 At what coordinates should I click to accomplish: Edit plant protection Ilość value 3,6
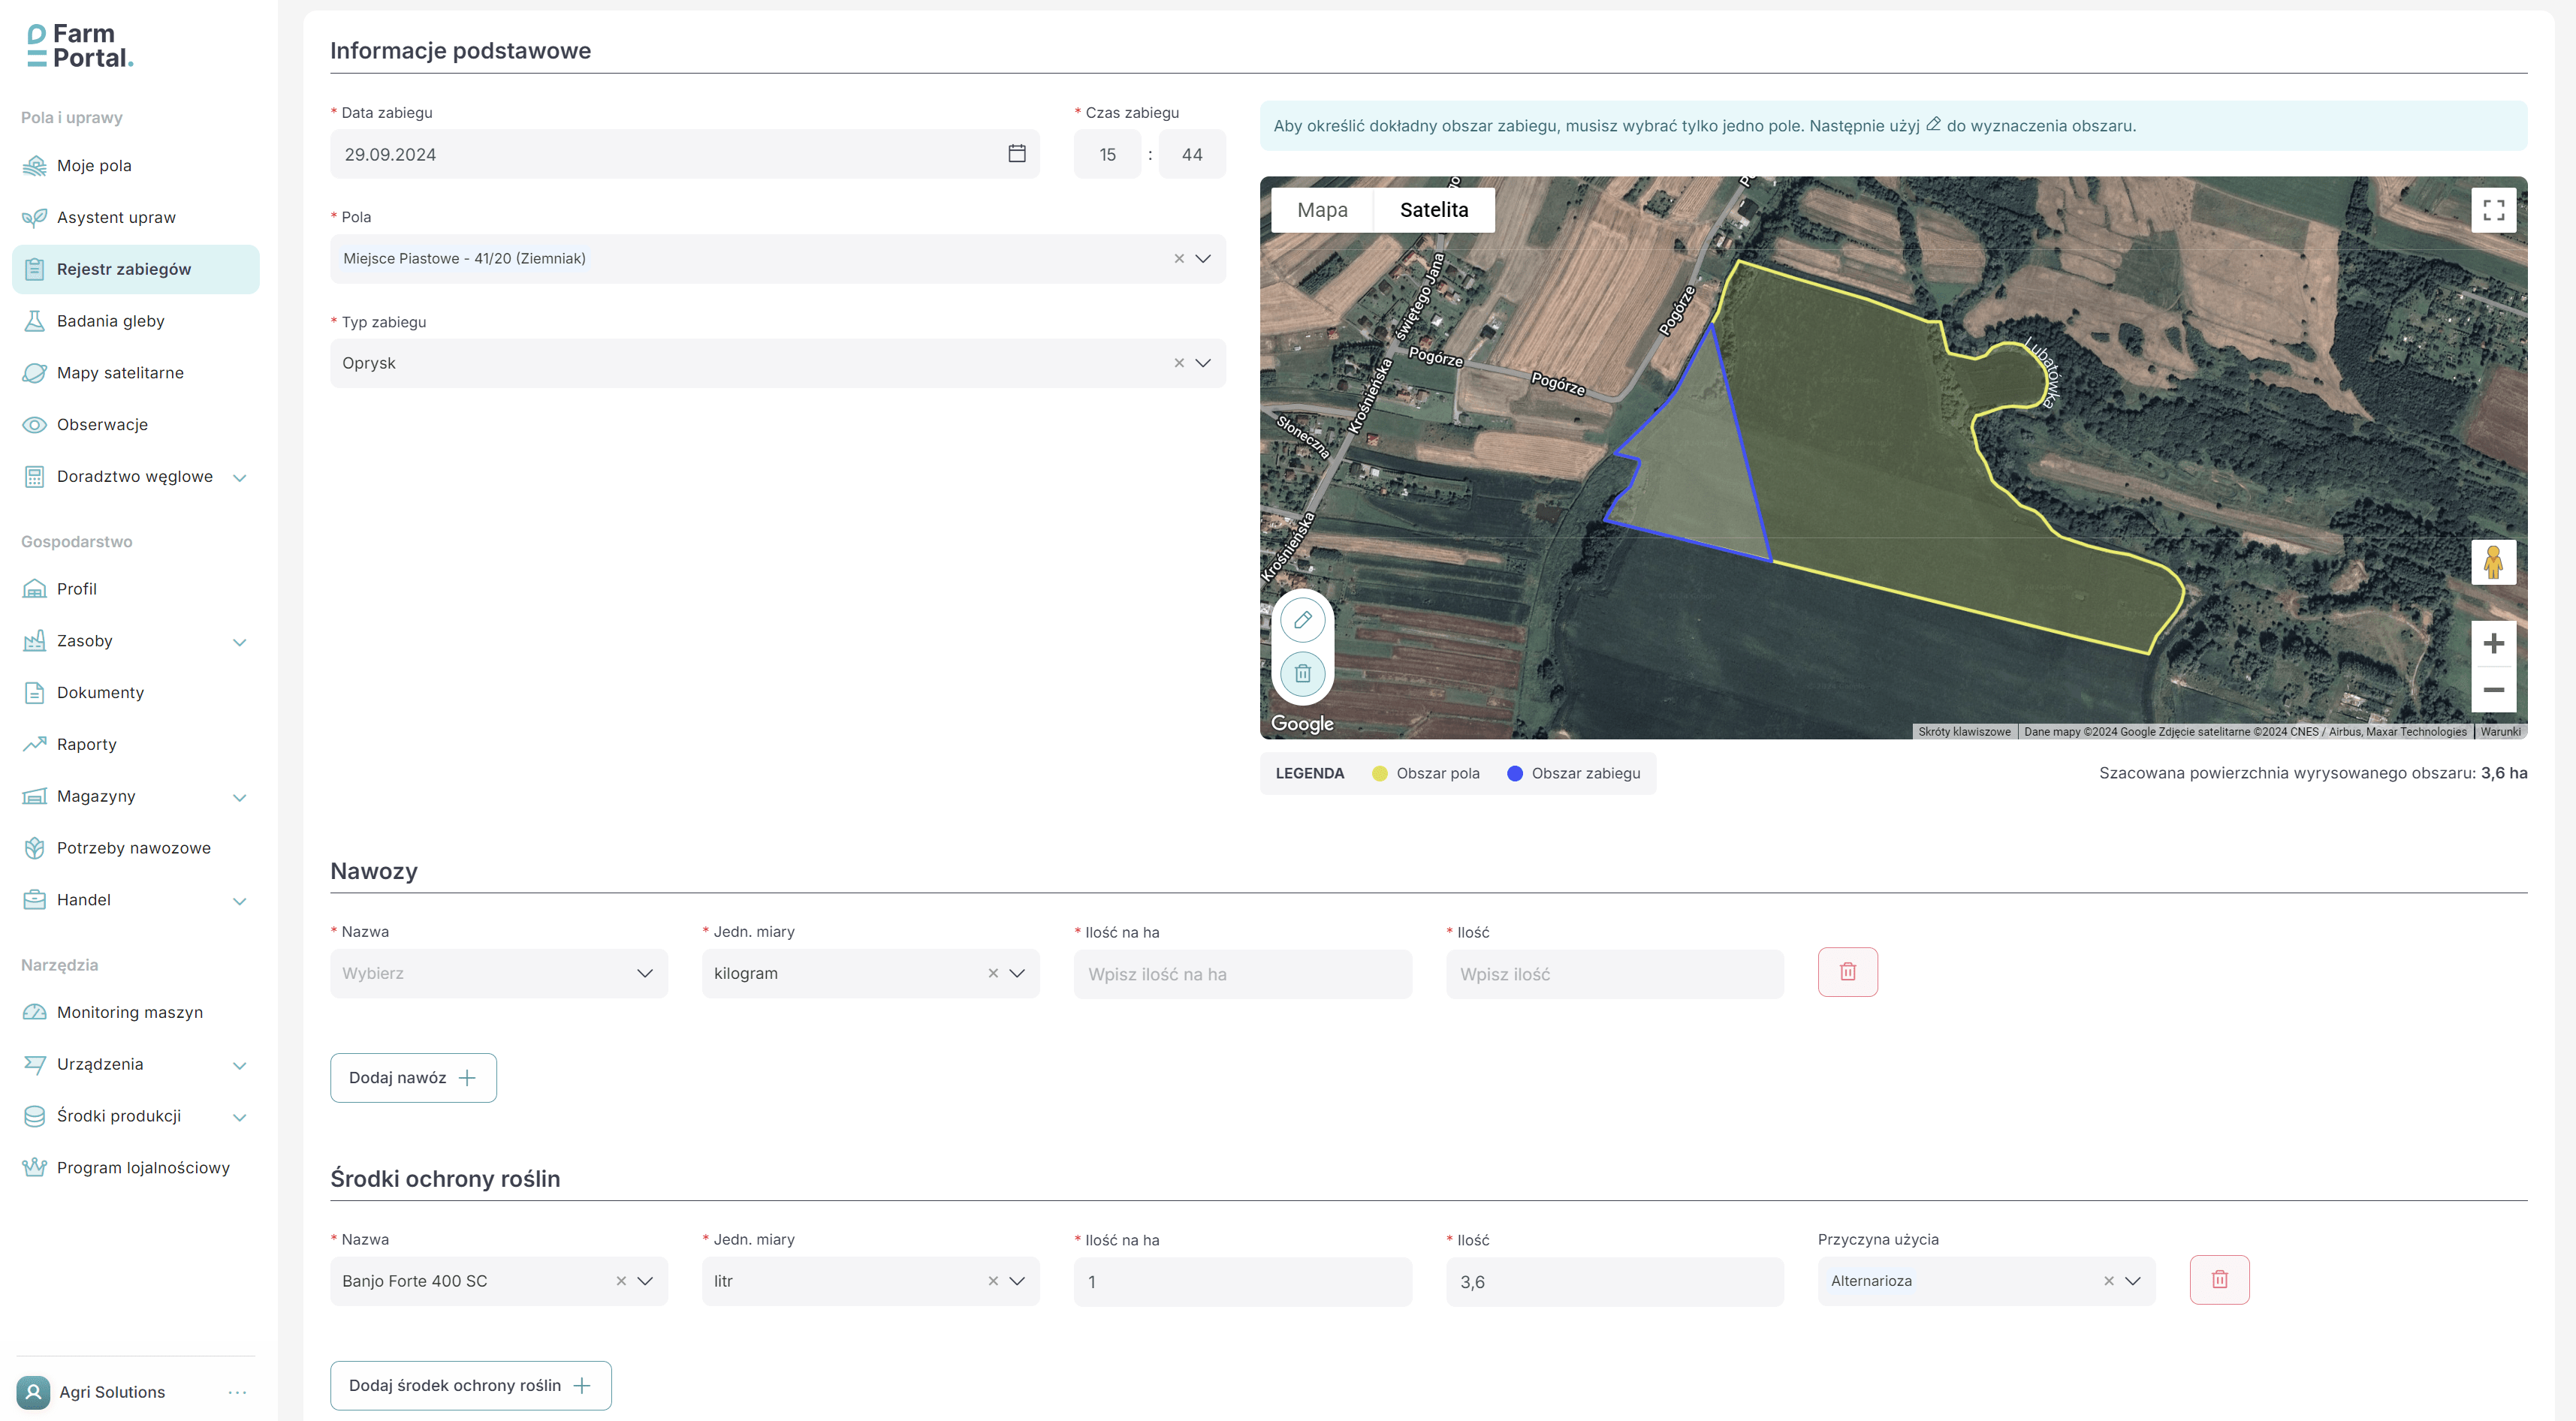[1614, 1282]
